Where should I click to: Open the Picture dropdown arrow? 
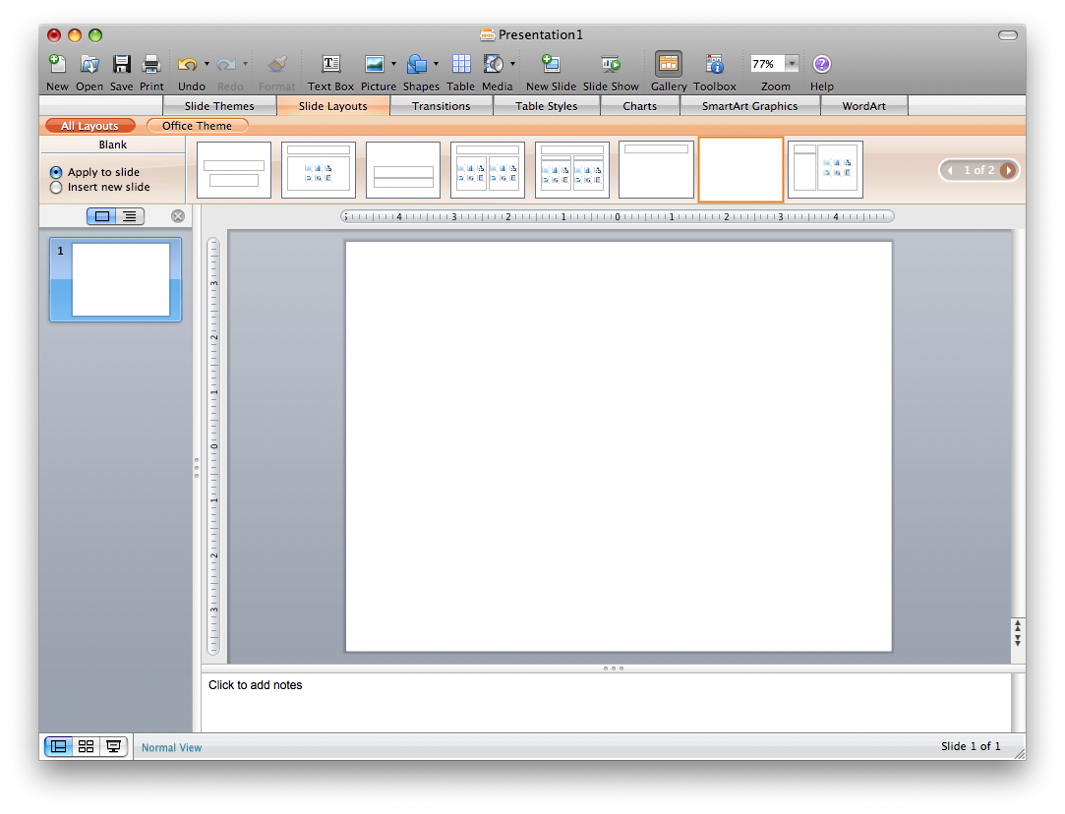[393, 65]
